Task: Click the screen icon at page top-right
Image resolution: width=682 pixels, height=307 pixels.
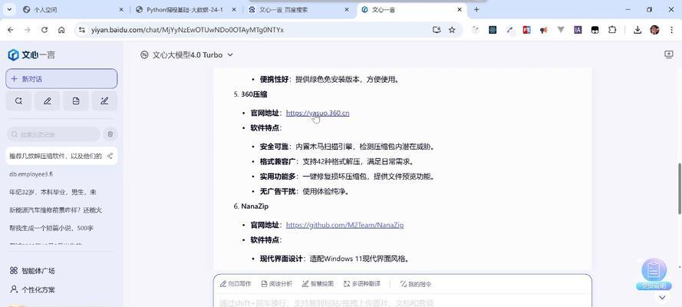Action: coord(669,54)
